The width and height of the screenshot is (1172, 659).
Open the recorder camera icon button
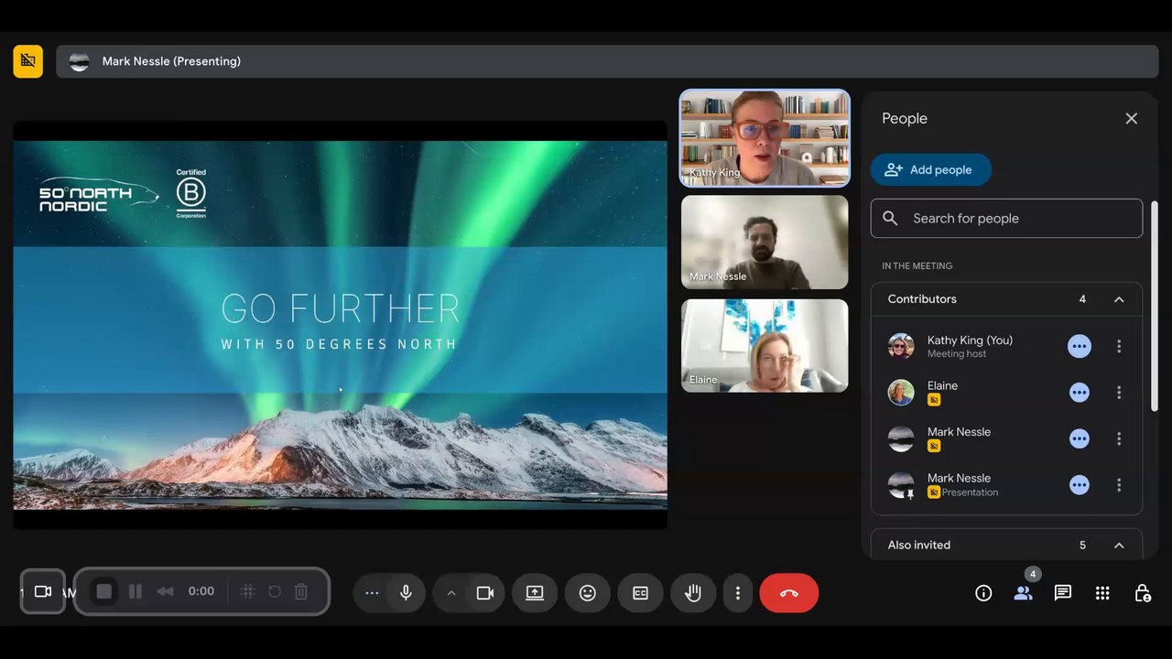point(43,591)
